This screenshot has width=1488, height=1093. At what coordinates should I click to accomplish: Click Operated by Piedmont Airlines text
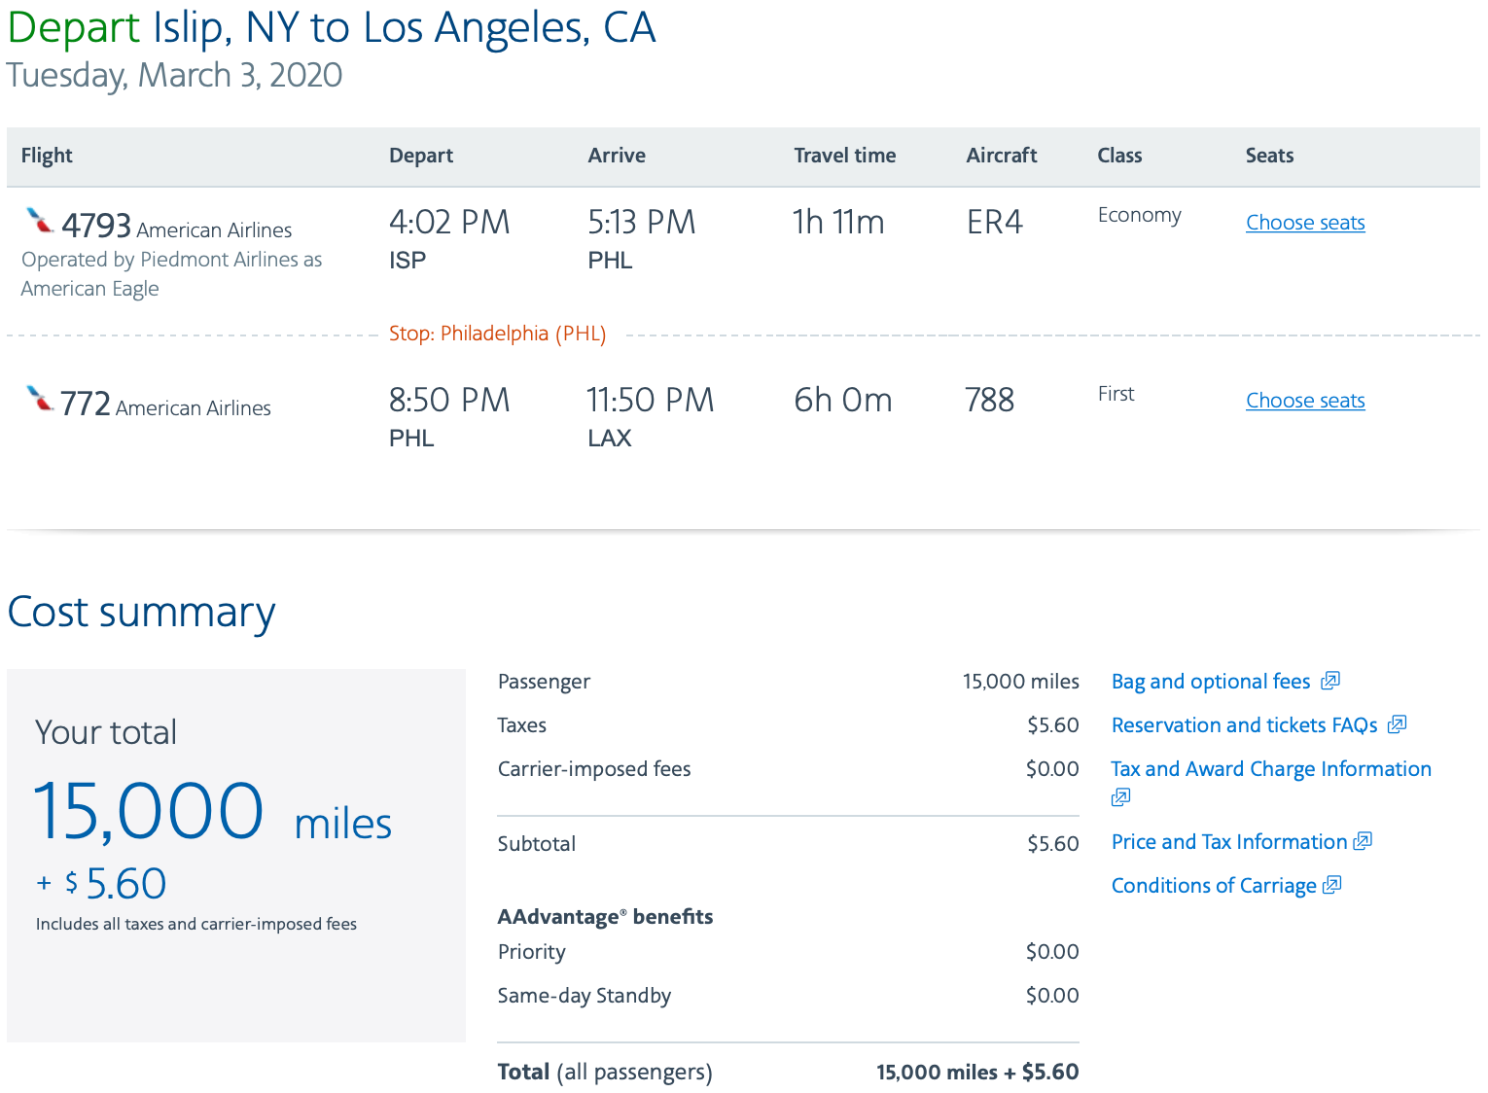point(171,274)
